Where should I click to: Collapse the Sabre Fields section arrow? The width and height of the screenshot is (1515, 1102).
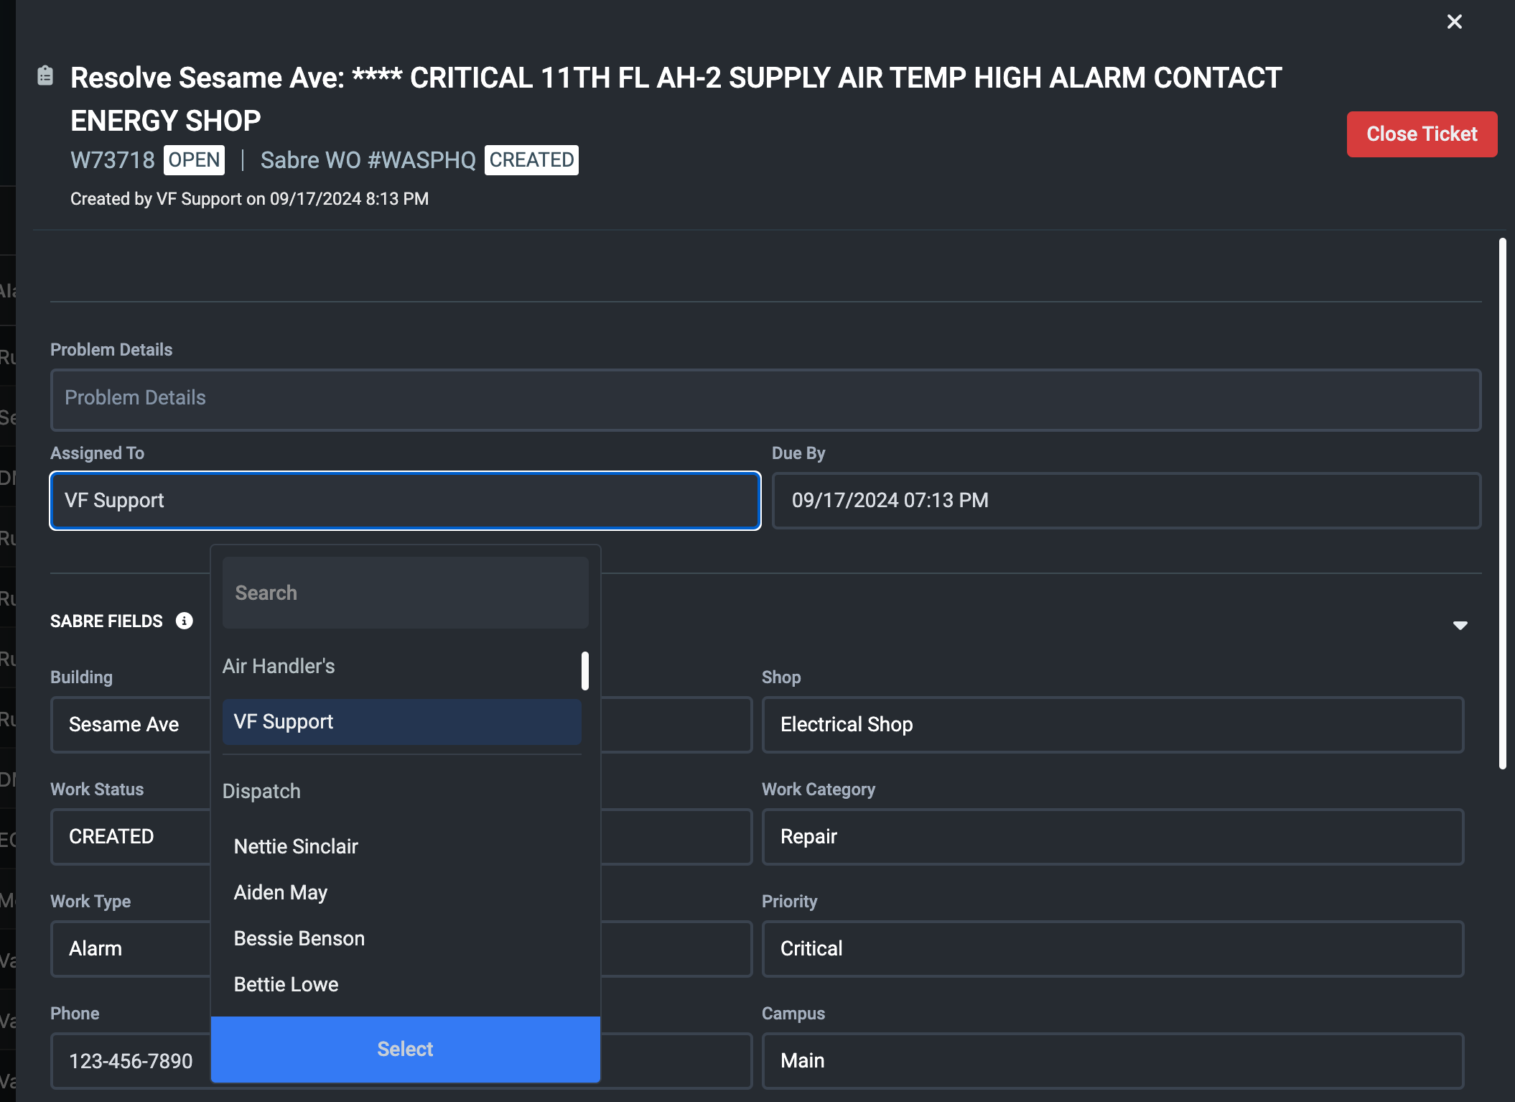click(1460, 625)
